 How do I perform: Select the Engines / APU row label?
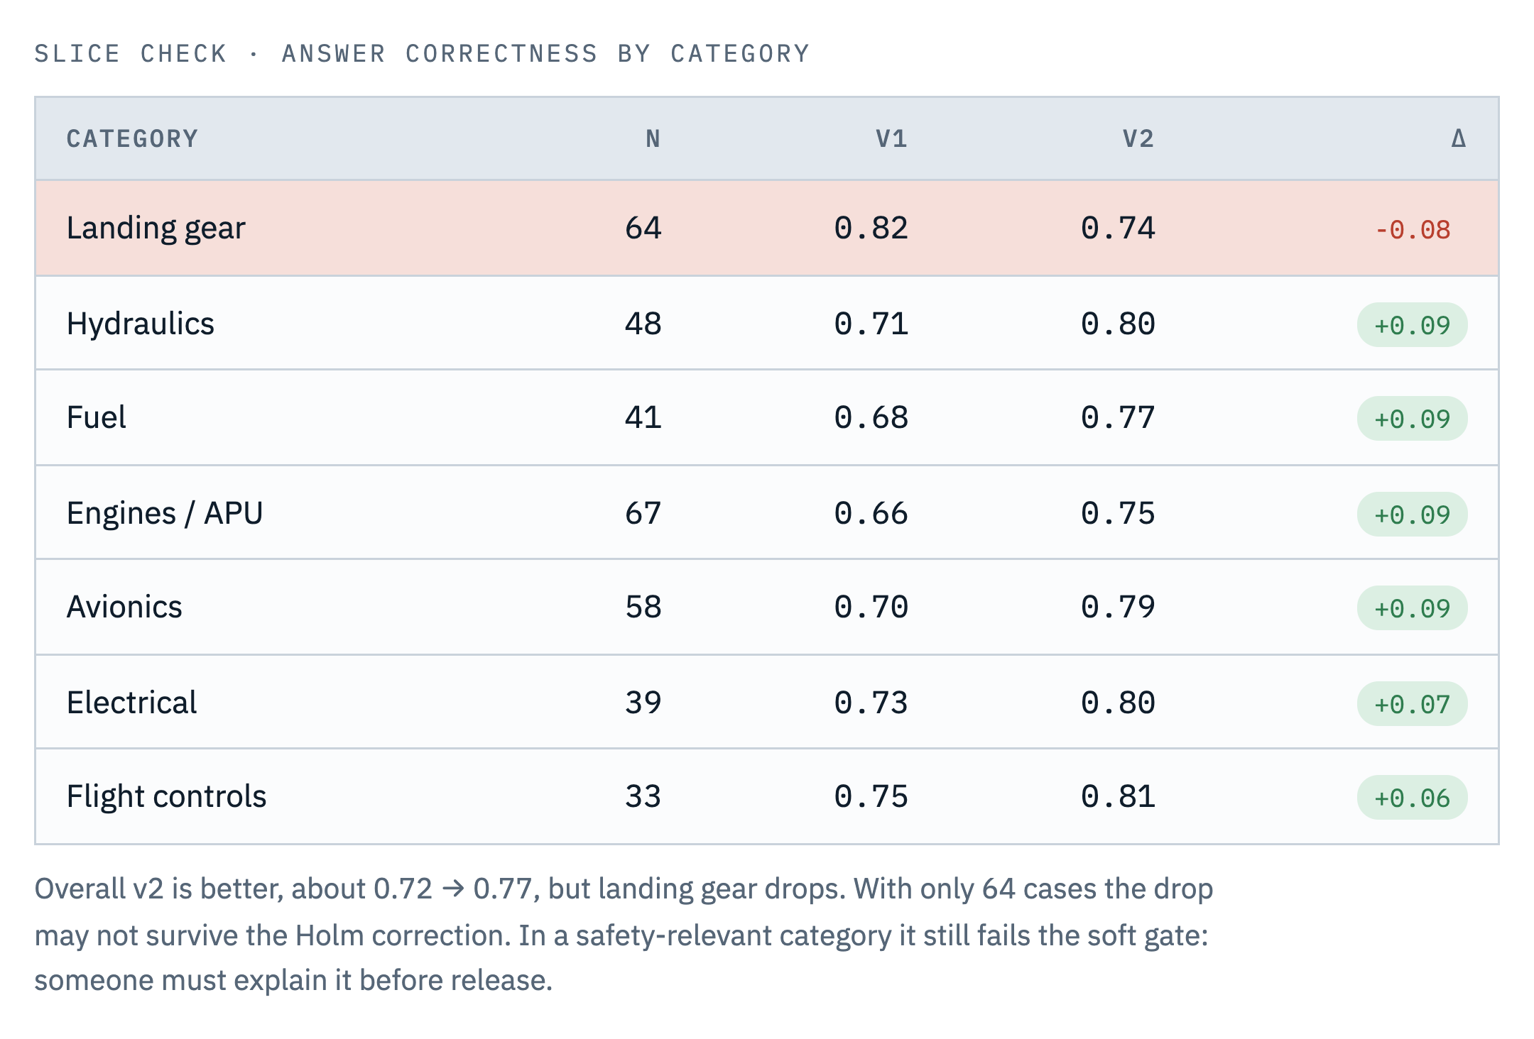click(165, 513)
